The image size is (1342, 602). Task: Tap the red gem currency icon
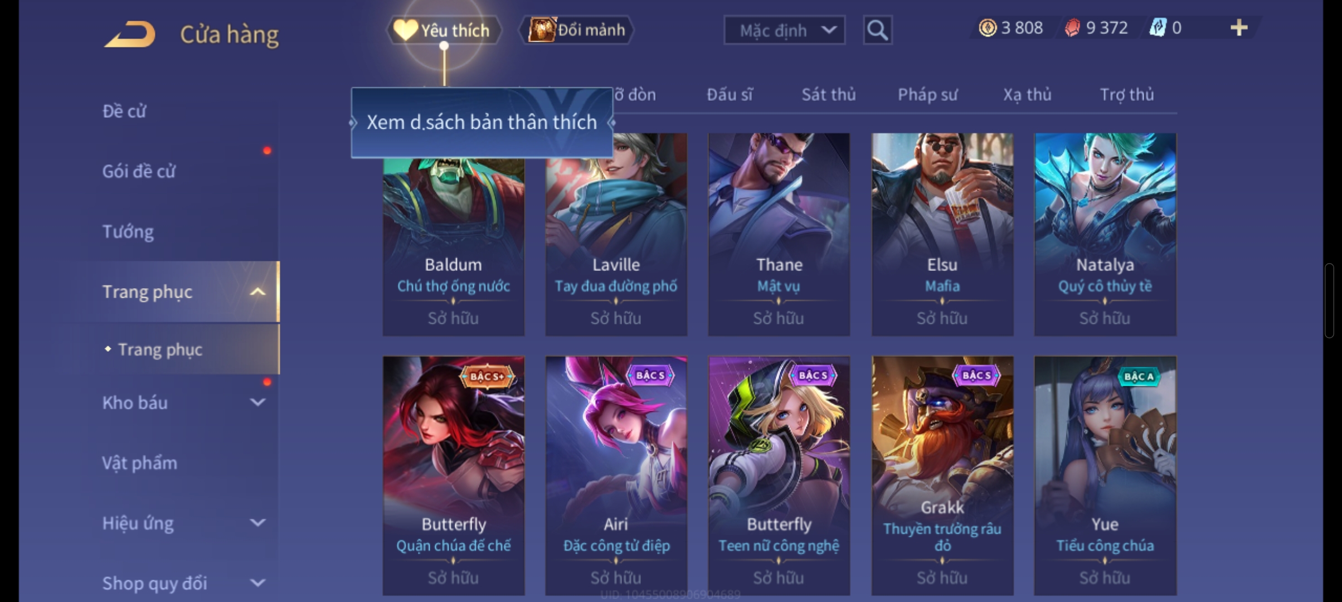[1072, 28]
